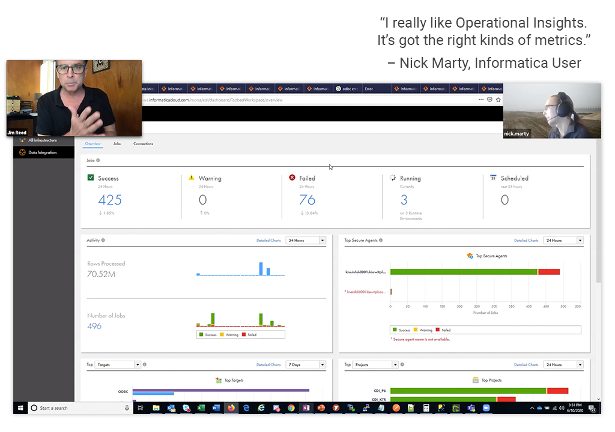Click the 3 running jobs count
The image size is (615, 432).
click(404, 200)
